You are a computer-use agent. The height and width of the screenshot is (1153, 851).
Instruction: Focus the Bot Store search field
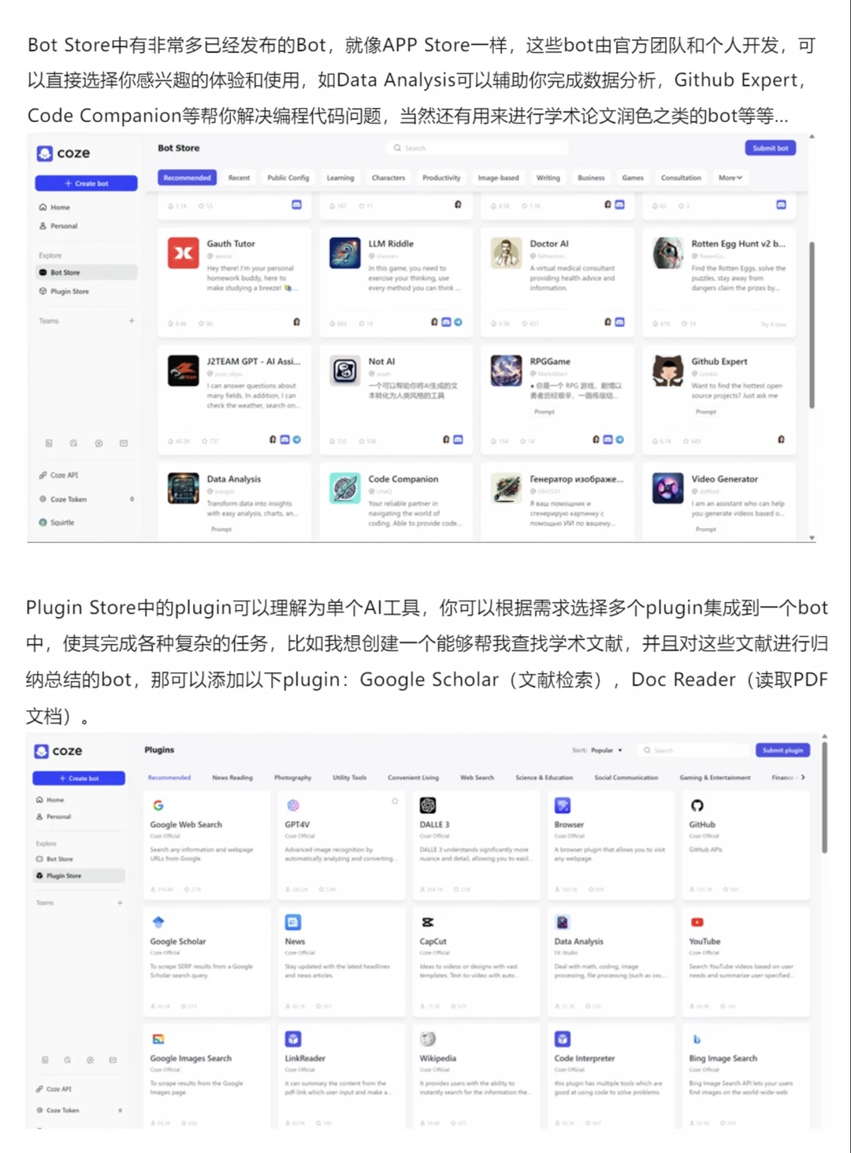[x=477, y=148]
